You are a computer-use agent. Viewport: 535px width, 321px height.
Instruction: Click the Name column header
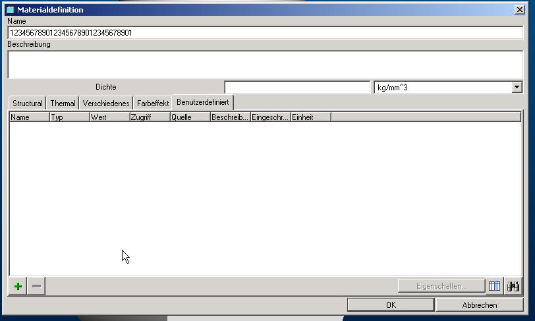point(30,117)
